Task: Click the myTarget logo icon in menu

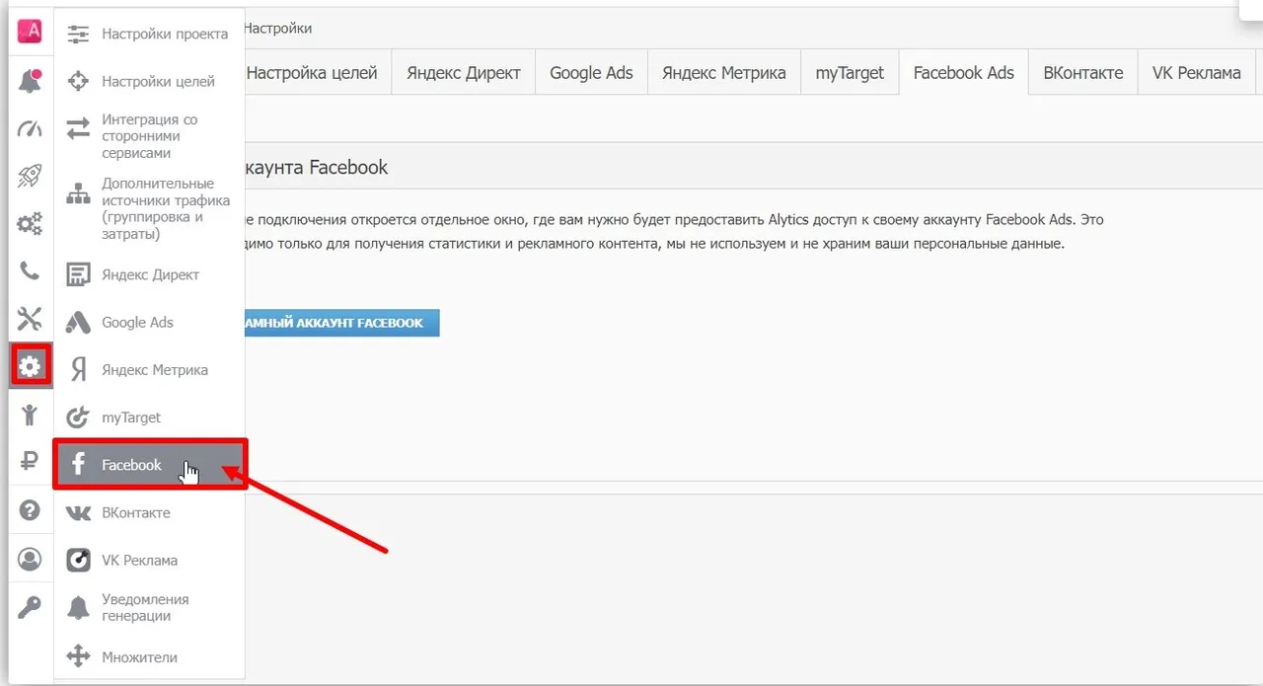Action: click(78, 418)
